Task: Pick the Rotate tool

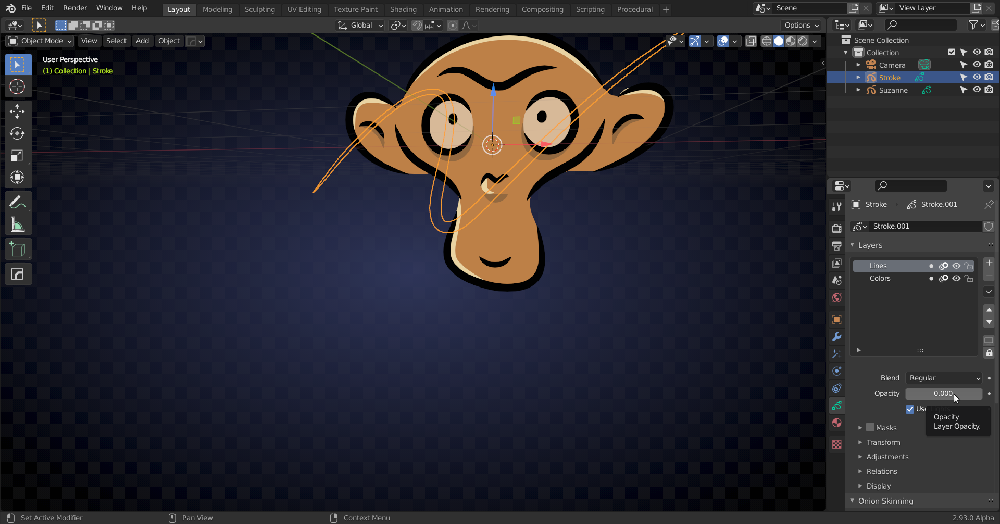Action: [18, 133]
